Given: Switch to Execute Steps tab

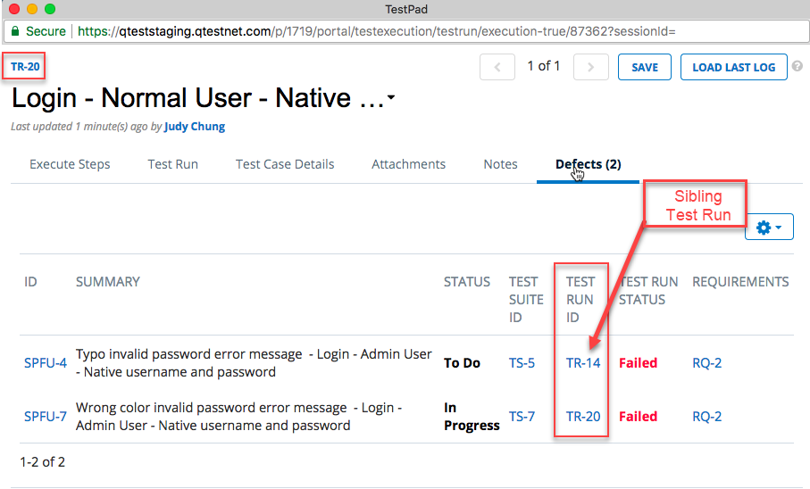Looking at the screenshot, I should [x=70, y=164].
